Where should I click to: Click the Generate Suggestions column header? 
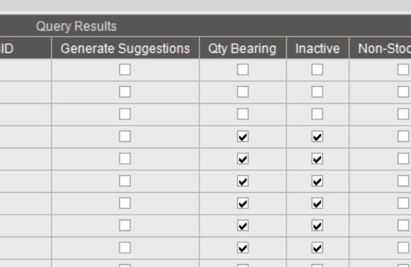point(125,48)
